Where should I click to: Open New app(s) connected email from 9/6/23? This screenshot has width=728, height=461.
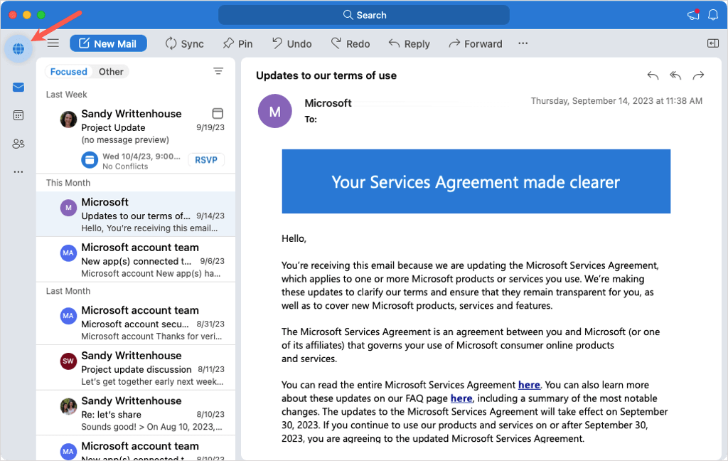click(x=136, y=260)
